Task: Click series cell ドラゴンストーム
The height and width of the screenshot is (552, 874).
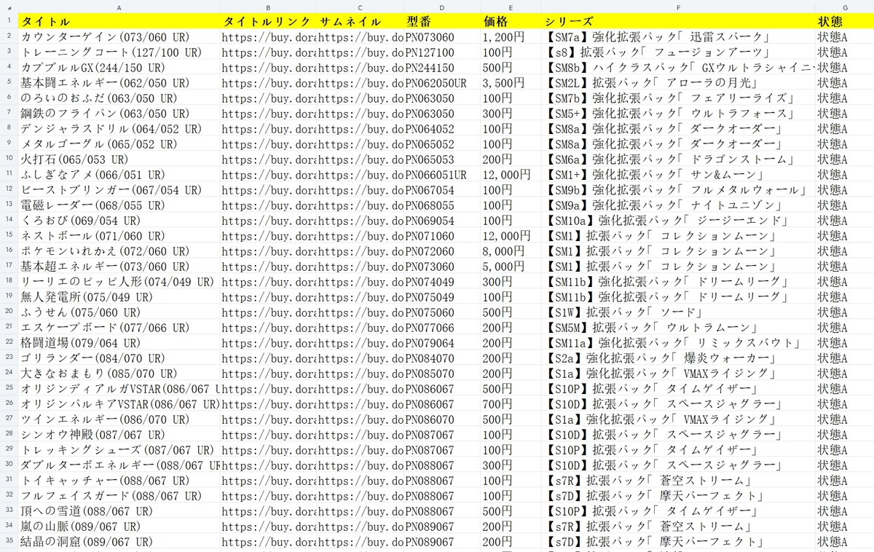Action: point(678,159)
